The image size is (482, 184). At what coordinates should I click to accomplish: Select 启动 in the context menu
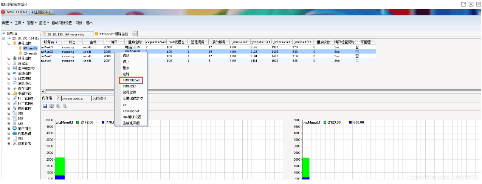[x=126, y=55]
